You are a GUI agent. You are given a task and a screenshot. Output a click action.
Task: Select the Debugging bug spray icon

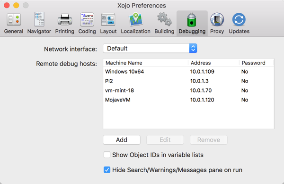pos(192,19)
